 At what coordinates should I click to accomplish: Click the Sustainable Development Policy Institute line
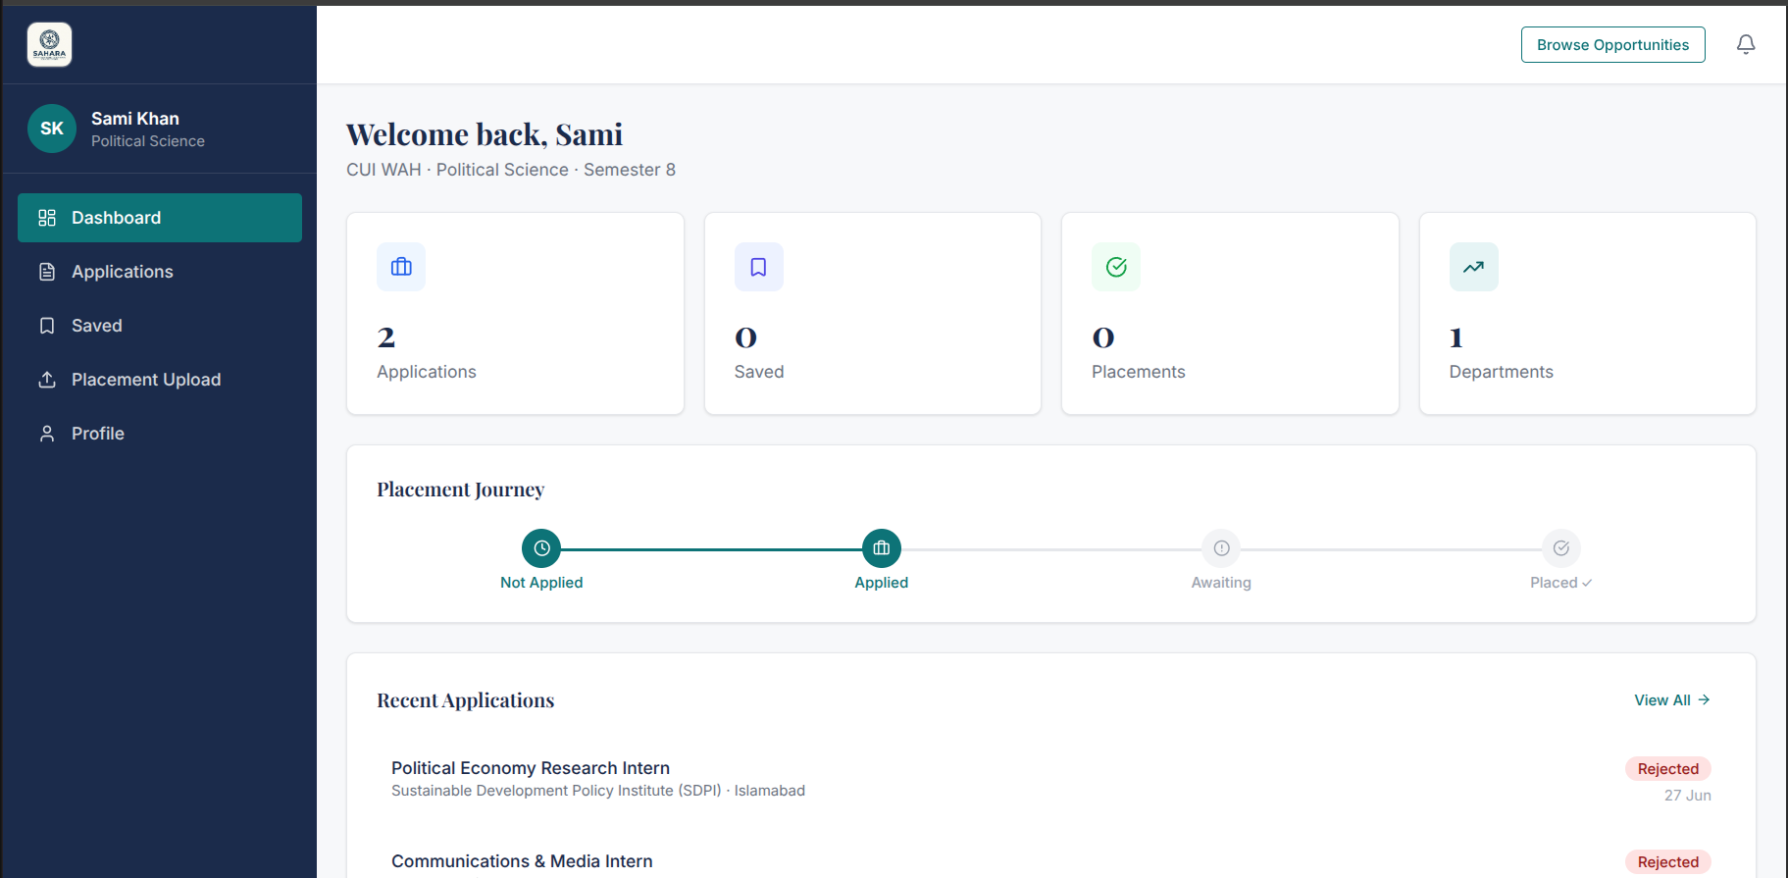598,791
